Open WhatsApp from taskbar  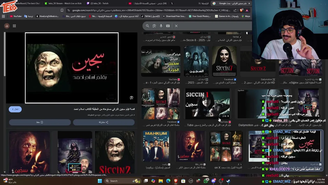click(x=206, y=181)
